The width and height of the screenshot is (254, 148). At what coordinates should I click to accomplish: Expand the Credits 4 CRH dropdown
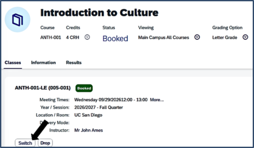[x=87, y=37]
